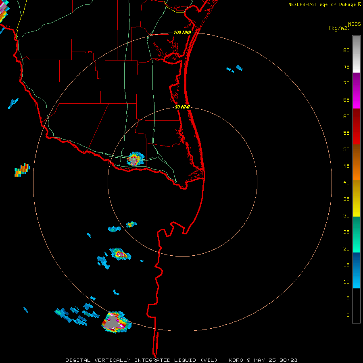
Task: Click the 40 value on the scale
Action: 346,182
